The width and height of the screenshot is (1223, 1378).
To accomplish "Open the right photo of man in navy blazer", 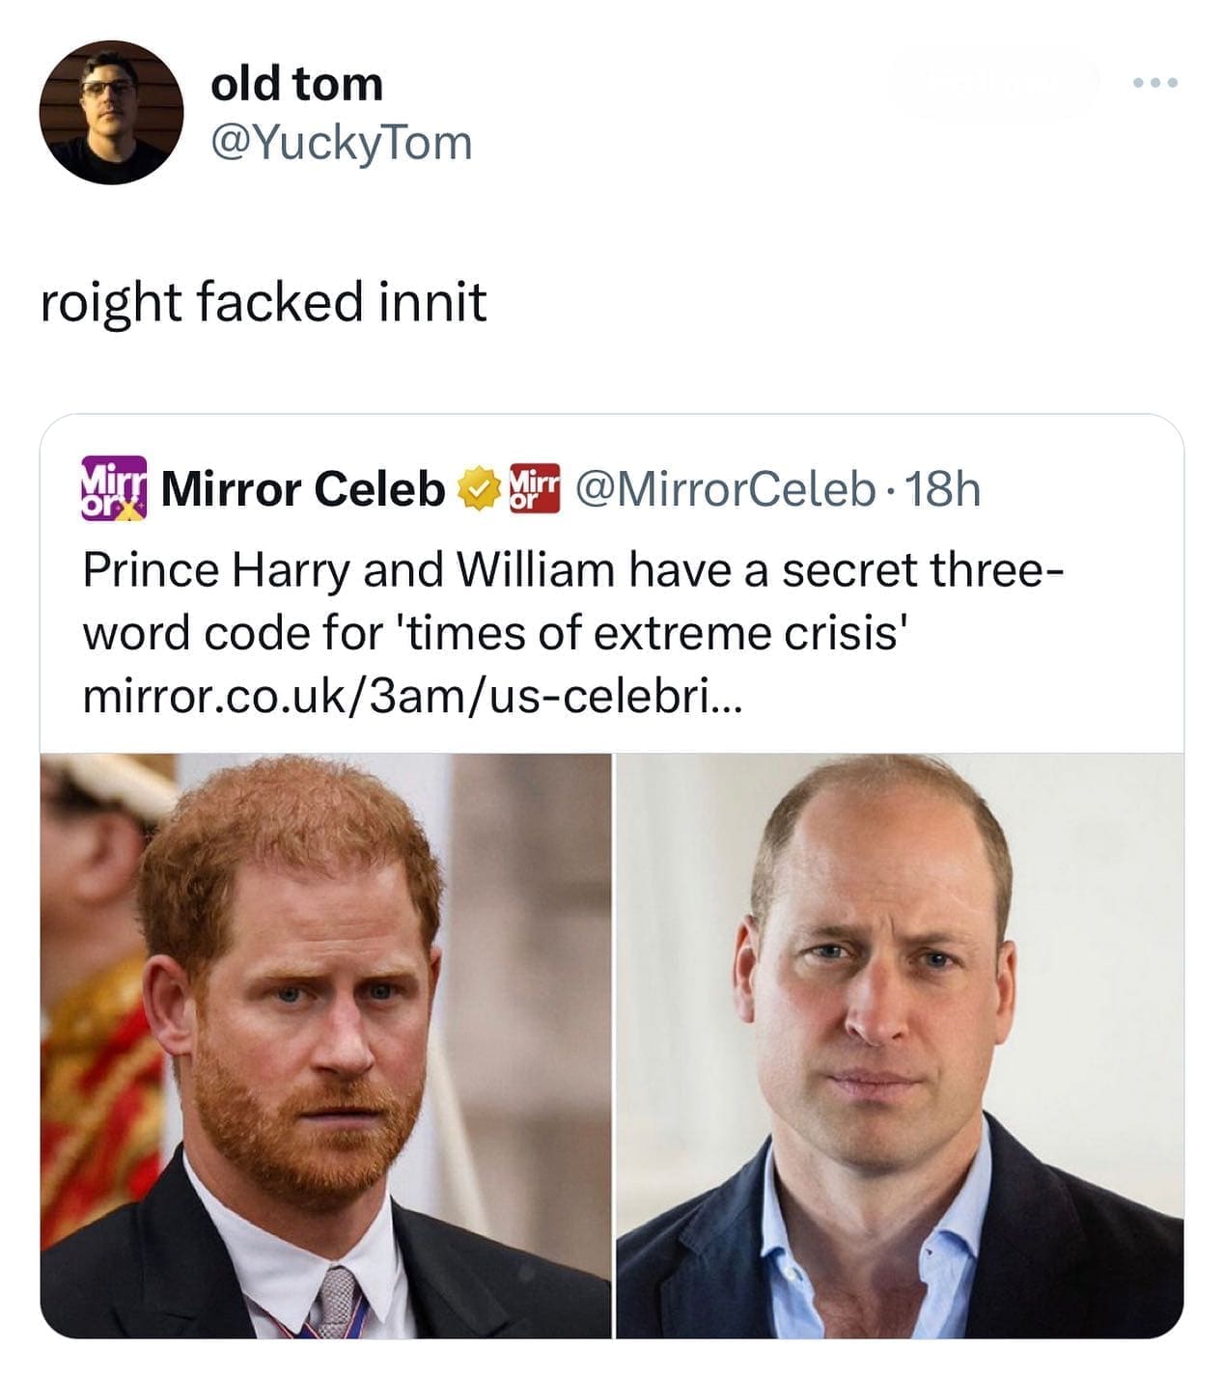I will pyautogui.click(x=899, y=1045).
